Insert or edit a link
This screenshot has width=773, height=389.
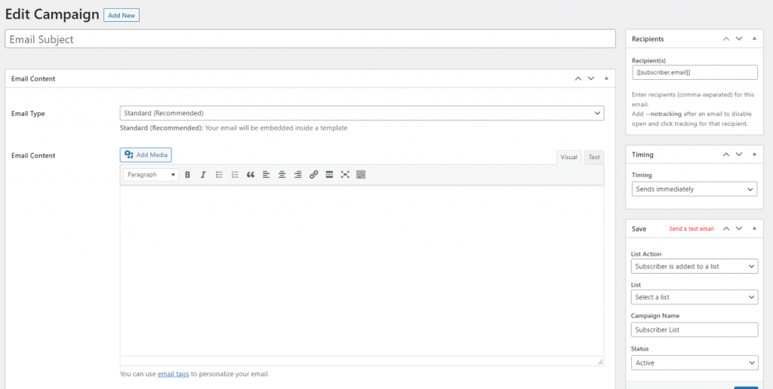pos(313,174)
